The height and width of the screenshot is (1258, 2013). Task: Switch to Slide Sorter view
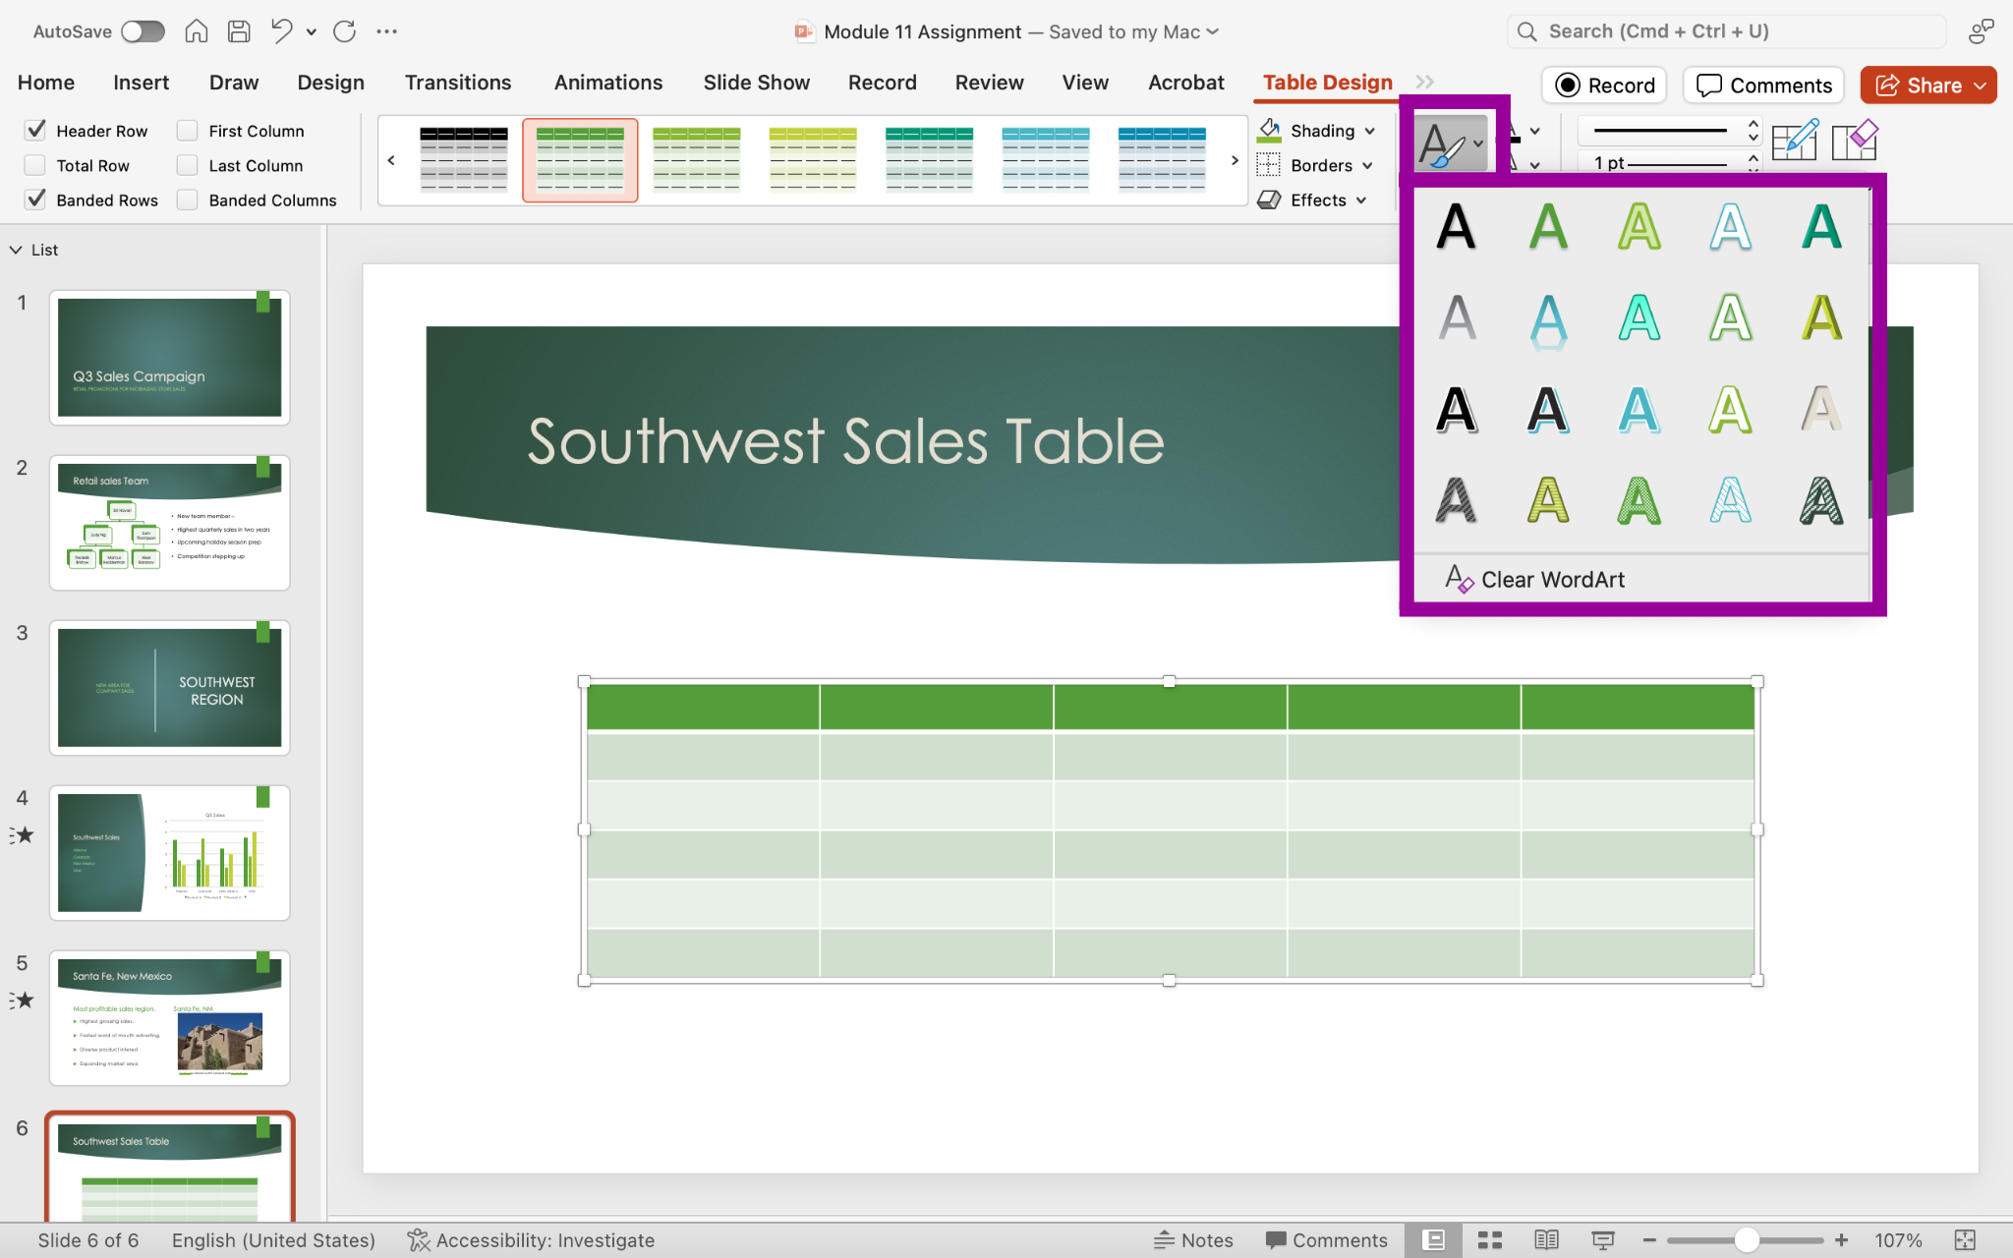1490,1240
